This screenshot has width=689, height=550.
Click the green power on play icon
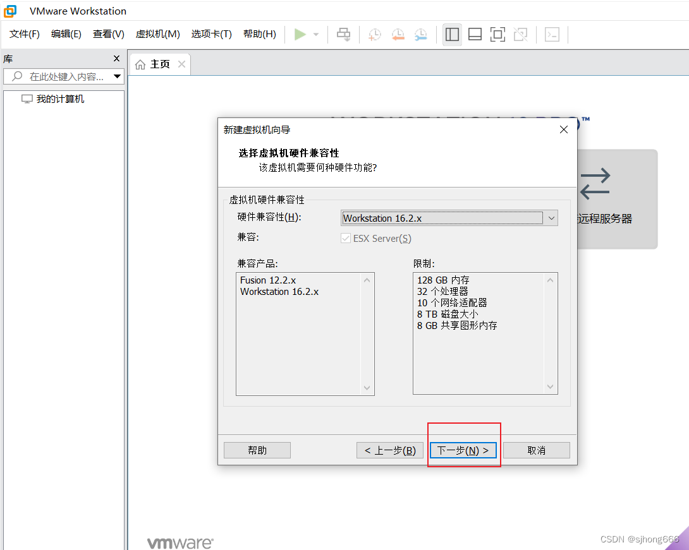[x=300, y=34]
